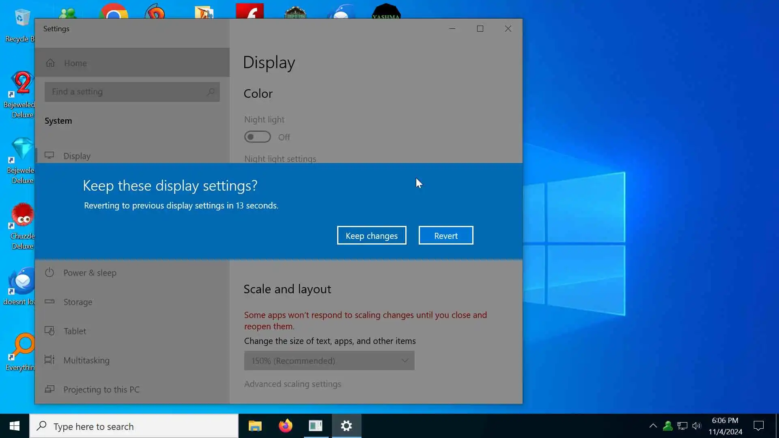This screenshot has width=779, height=438.
Task: Select Display in the sidebar
Action: [77, 156]
